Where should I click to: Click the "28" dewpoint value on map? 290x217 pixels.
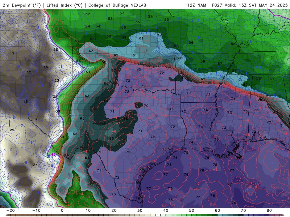[55, 50]
